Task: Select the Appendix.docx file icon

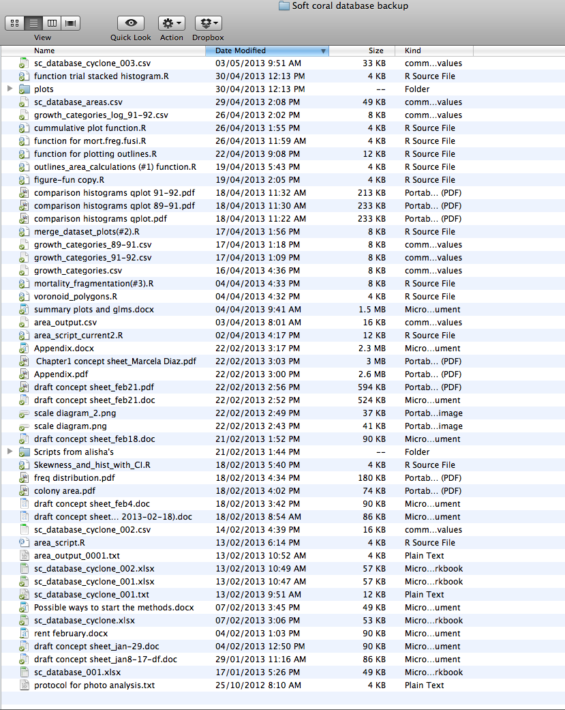Action: [24, 349]
